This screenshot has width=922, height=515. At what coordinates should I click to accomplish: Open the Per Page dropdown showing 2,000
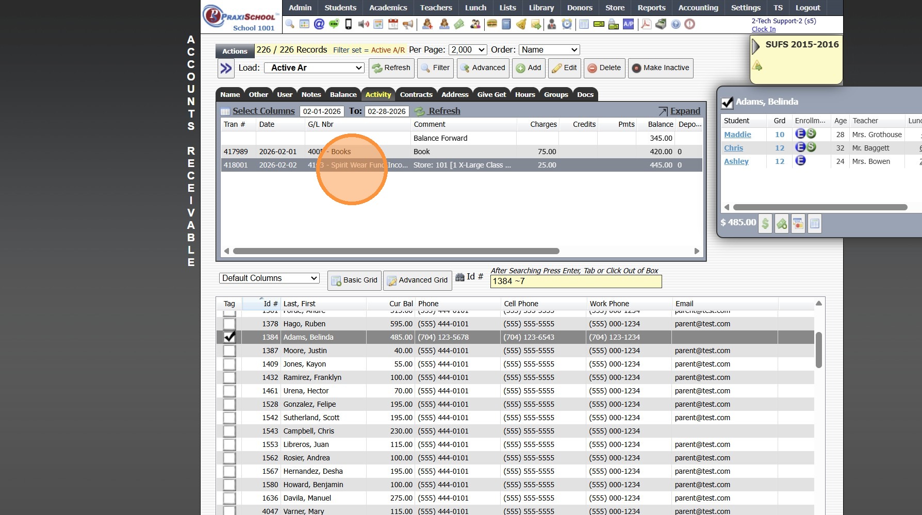tap(467, 50)
